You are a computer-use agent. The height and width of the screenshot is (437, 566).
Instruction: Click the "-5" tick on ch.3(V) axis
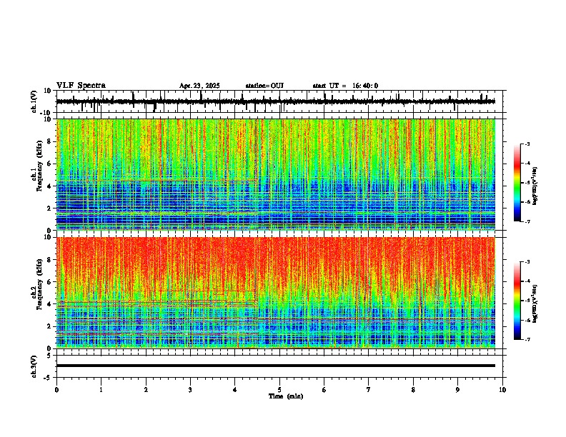click(48, 377)
